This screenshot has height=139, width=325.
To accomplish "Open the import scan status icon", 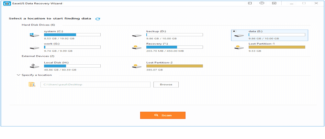I will pyautogui.click(x=250, y=3).
